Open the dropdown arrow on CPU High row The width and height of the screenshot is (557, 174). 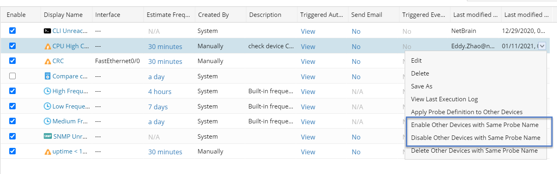pos(543,46)
